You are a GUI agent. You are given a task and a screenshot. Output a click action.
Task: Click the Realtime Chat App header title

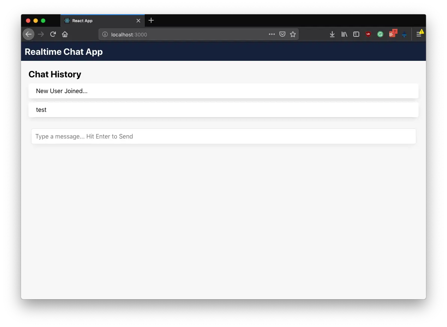64,52
